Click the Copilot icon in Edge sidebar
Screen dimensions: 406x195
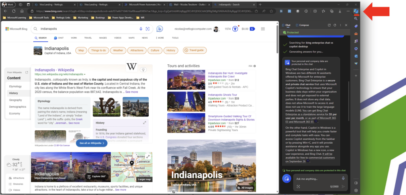(356, 11)
